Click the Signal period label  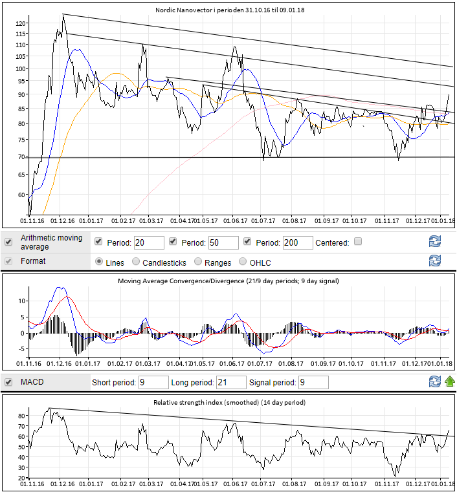click(273, 383)
